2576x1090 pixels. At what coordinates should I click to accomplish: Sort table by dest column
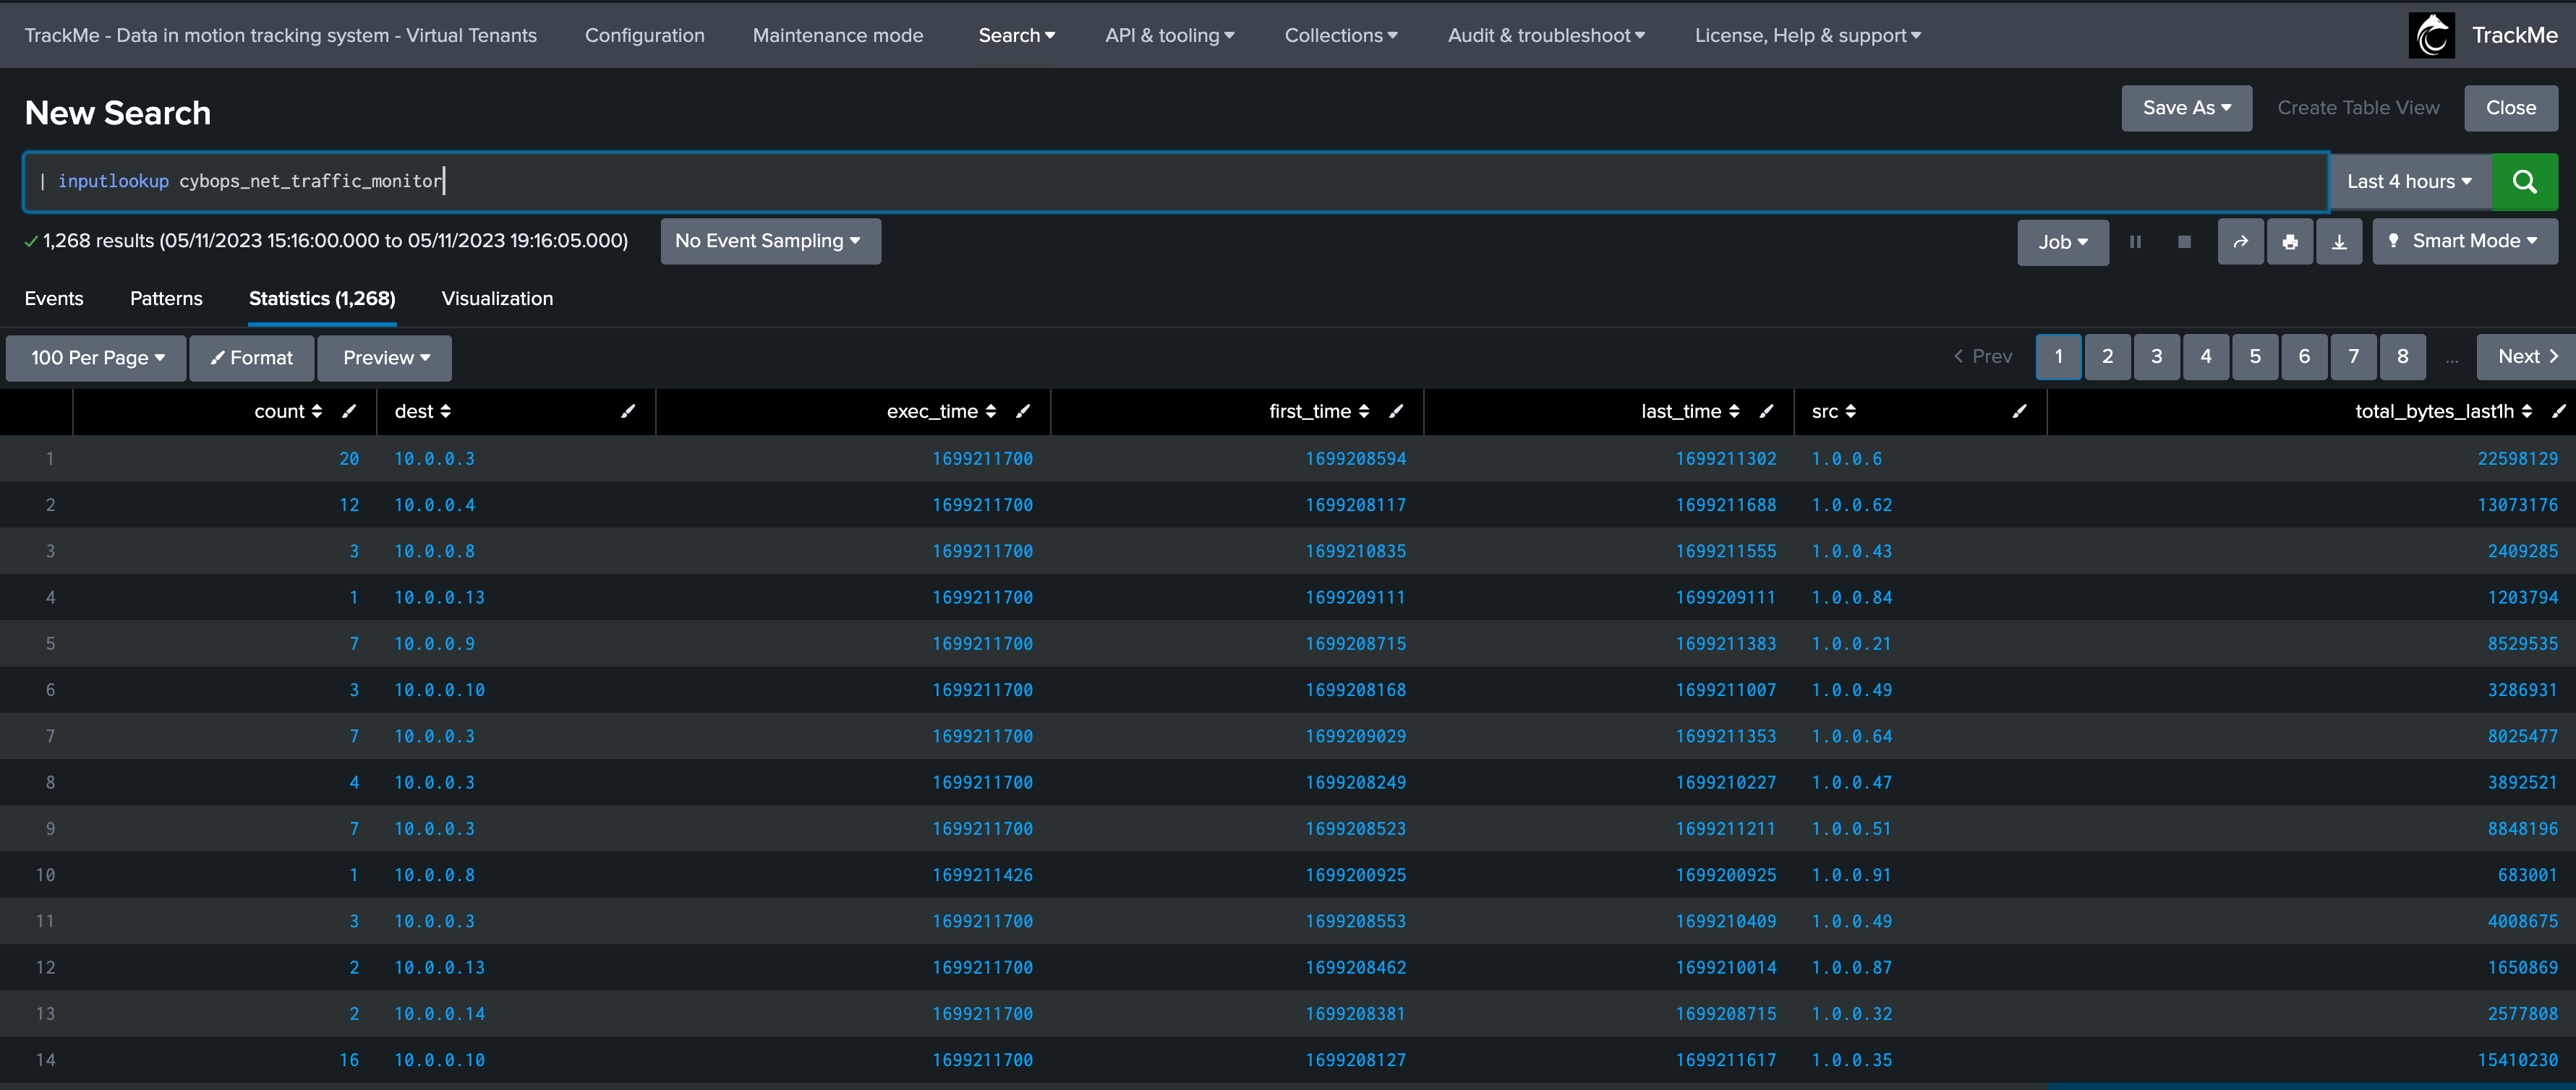[x=422, y=411]
